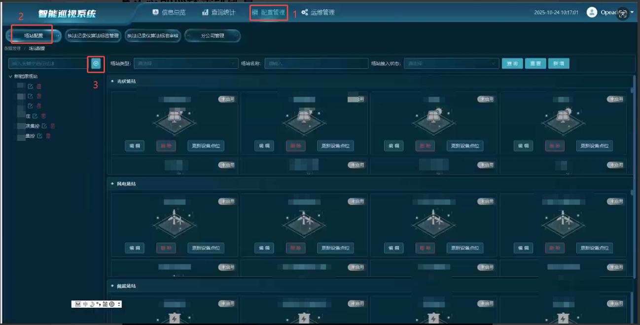Click the add-node plus icon beside tree search
Screen dimensions: 640x325
(96, 64)
